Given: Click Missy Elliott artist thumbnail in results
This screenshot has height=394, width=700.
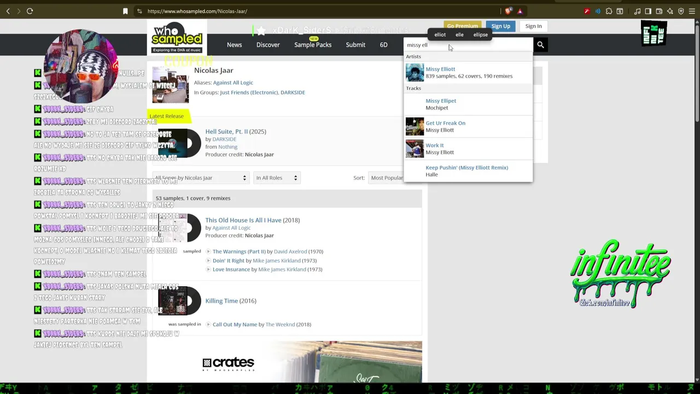Looking at the screenshot, I should (415, 72).
